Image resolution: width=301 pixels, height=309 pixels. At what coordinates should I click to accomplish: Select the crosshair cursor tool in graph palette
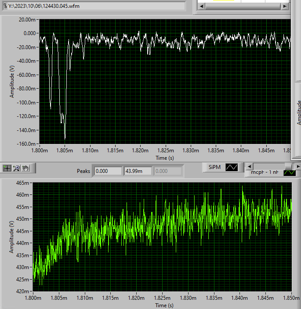7,168
